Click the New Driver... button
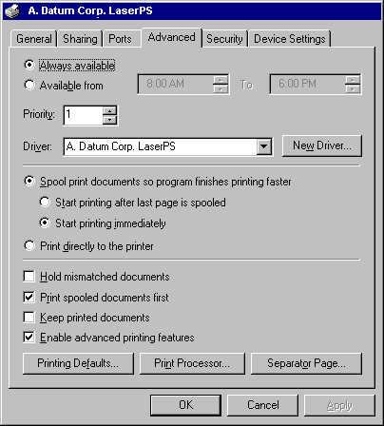 [x=322, y=145]
